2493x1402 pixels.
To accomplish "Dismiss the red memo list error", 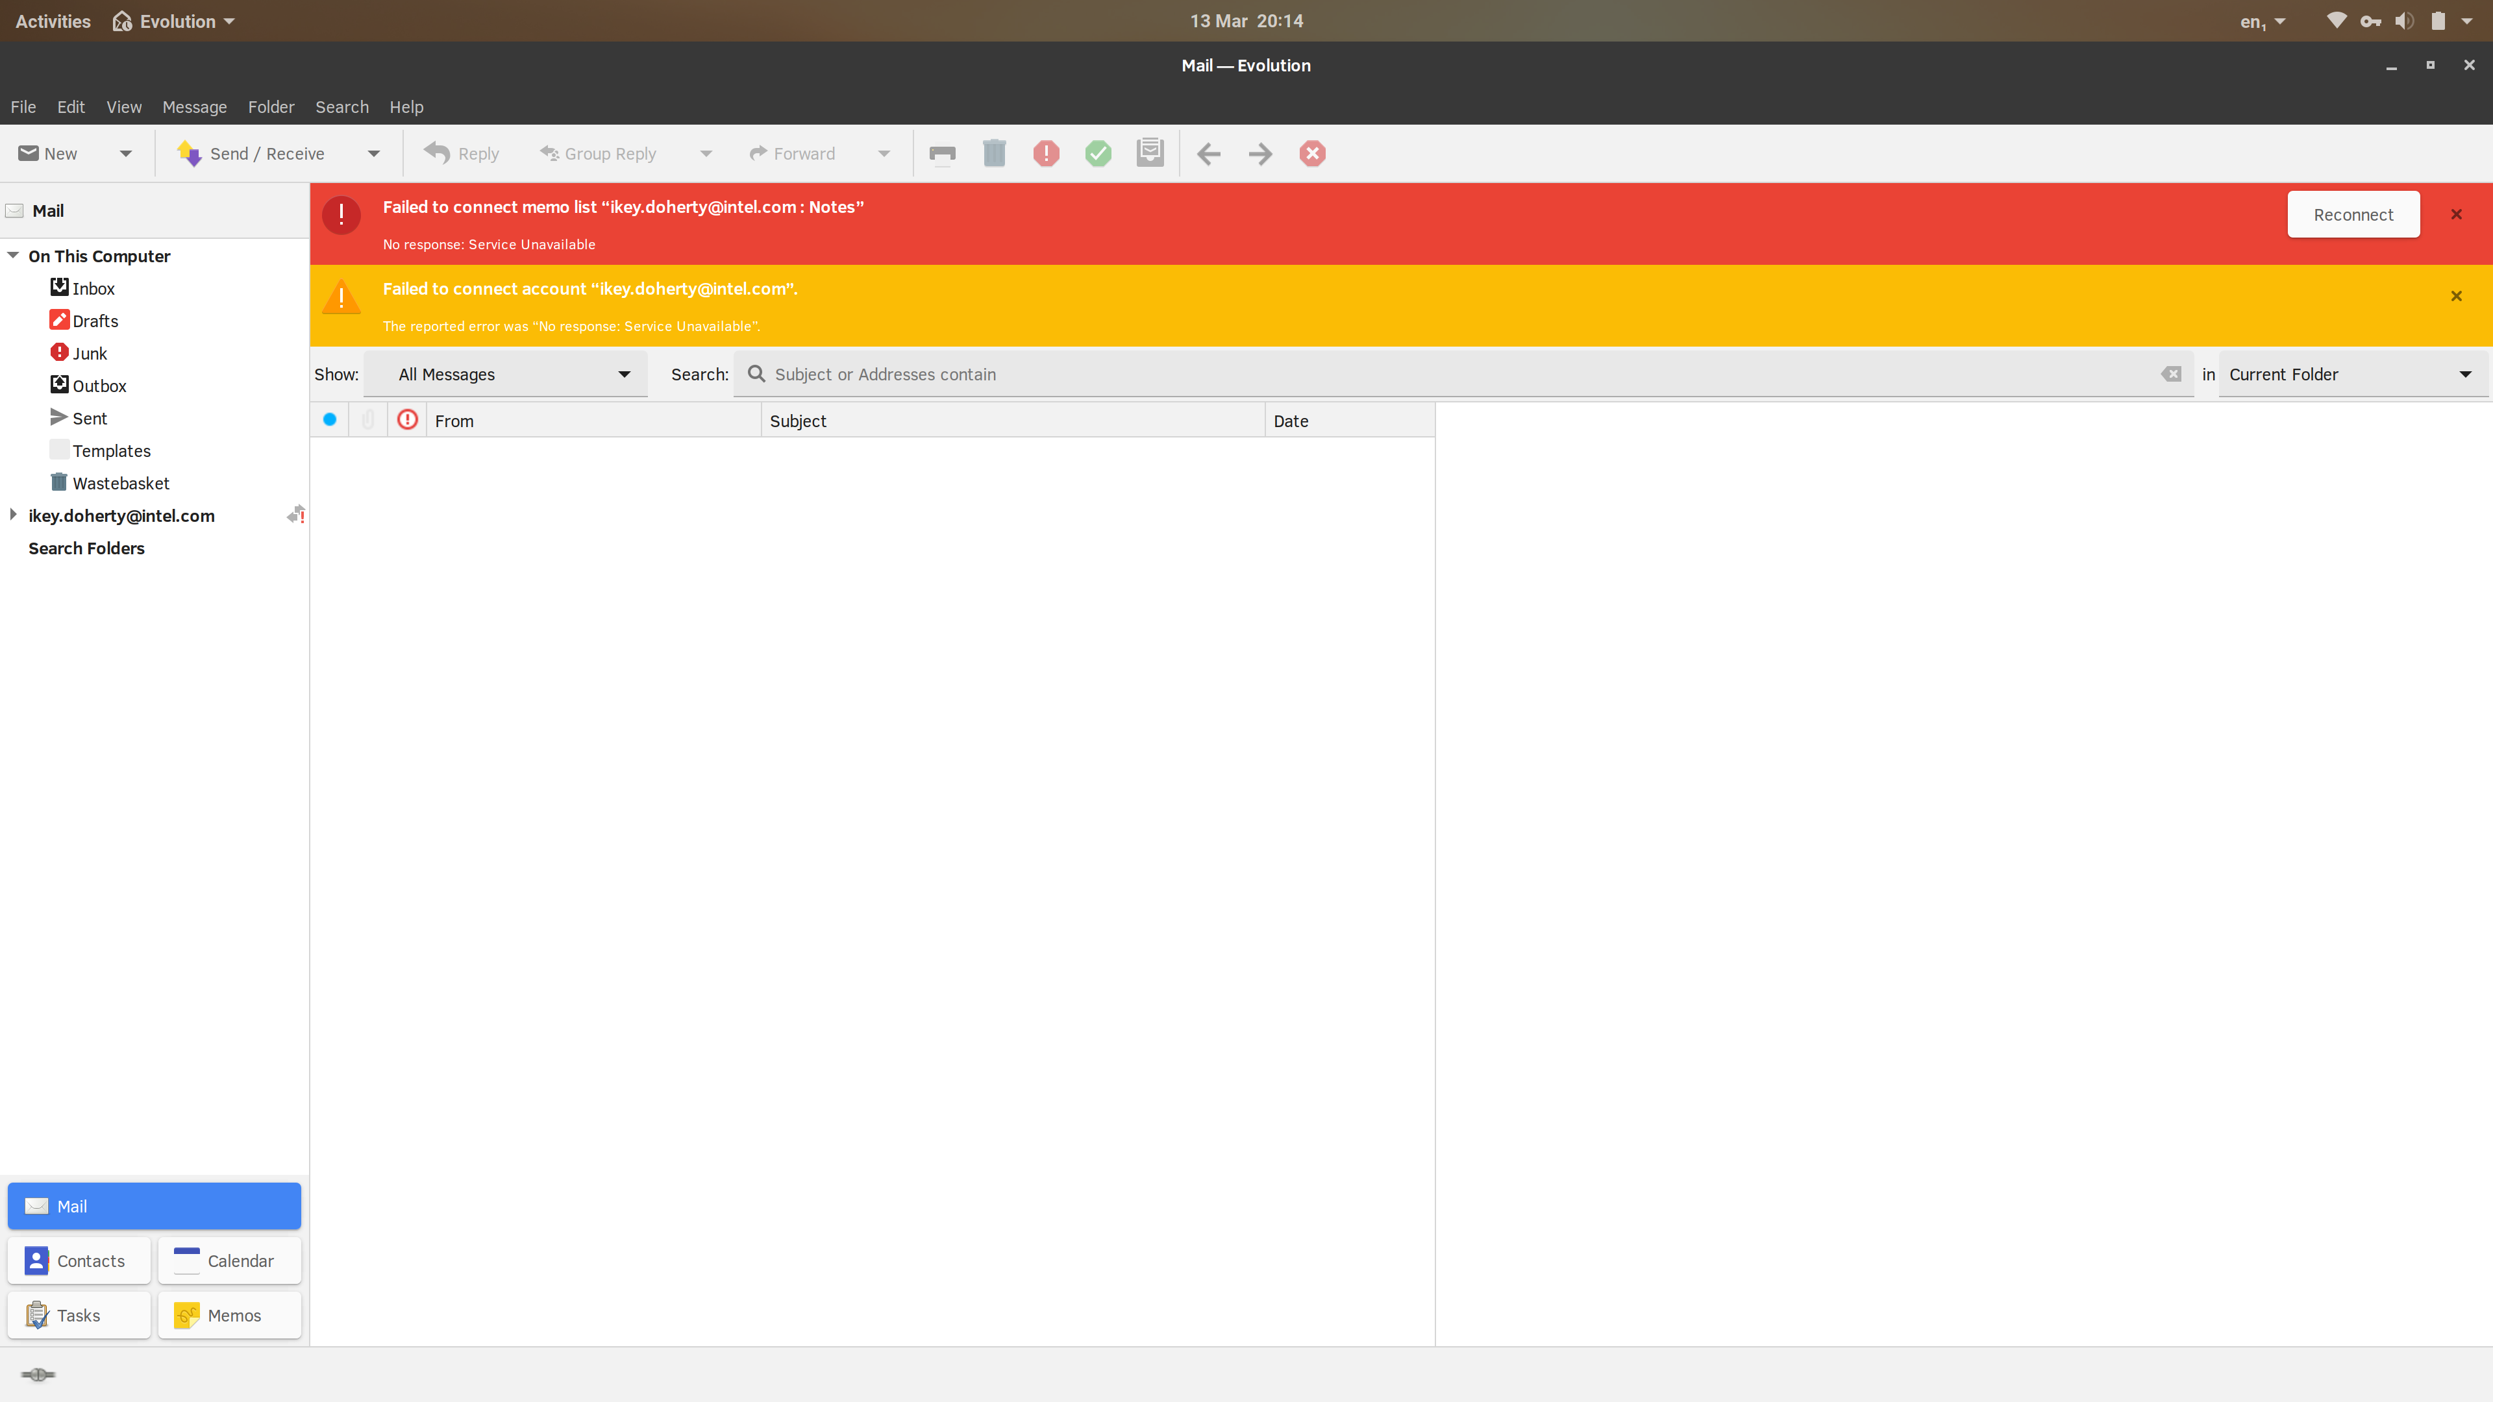I will point(2456,215).
